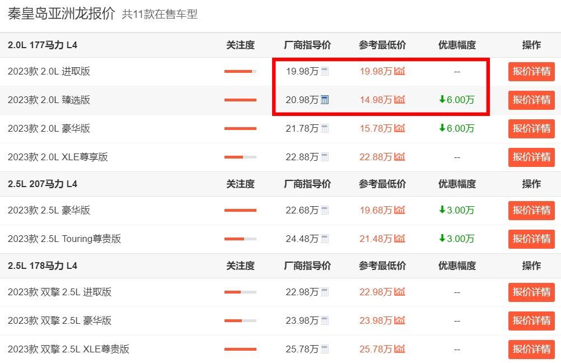561x363 pixels.
Task: Click 报价详情 for 2023款 2.0L 豪华版
Action: [x=531, y=128]
